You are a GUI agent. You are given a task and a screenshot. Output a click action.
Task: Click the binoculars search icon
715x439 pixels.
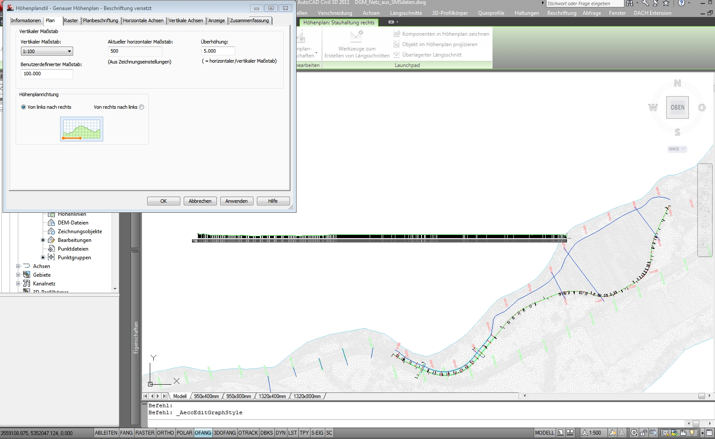click(630, 3)
